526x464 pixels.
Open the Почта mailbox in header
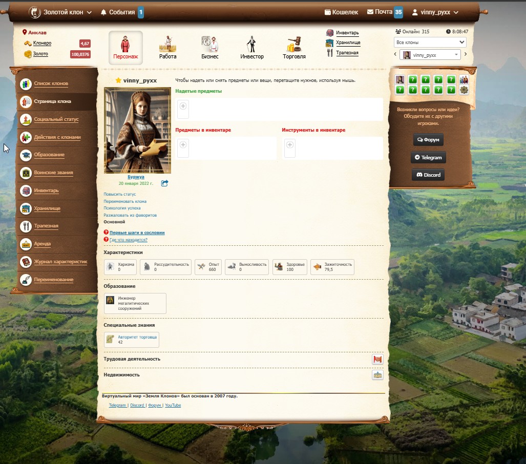point(384,12)
